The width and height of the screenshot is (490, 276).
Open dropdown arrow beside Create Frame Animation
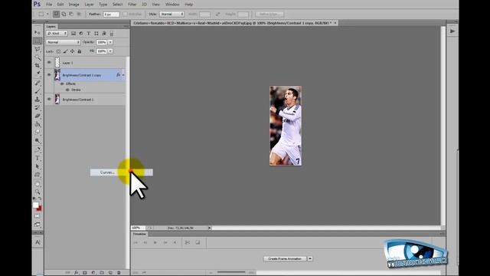(x=310, y=259)
